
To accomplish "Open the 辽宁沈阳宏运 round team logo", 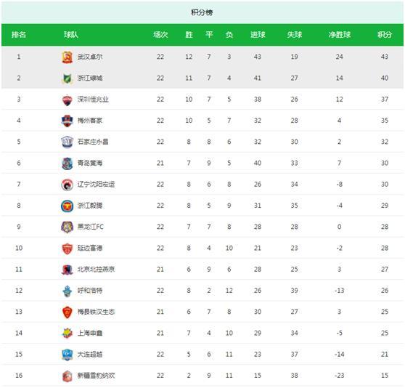I will [x=67, y=185].
